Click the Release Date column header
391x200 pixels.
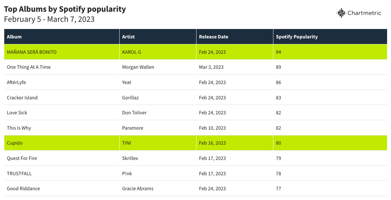(x=213, y=37)
